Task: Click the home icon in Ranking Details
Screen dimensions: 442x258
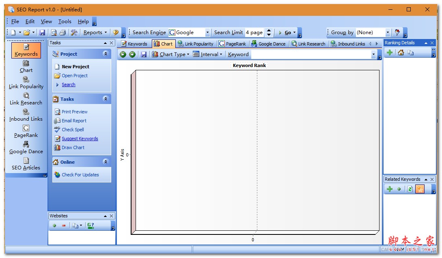Action: coord(401,52)
